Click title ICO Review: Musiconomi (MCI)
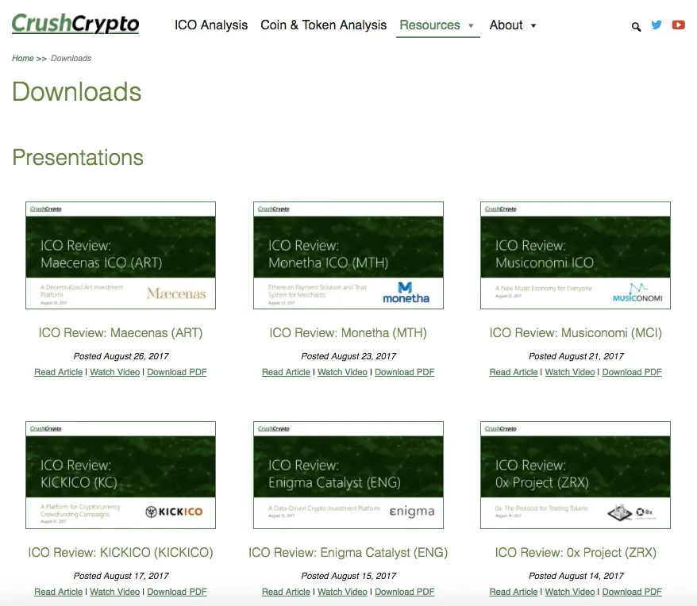 tap(576, 333)
